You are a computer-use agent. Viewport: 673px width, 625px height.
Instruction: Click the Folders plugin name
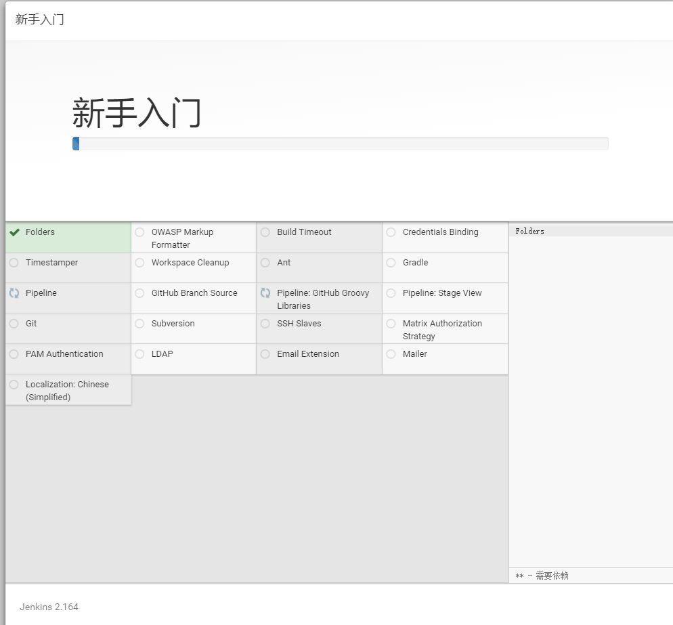[x=41, y=232]
